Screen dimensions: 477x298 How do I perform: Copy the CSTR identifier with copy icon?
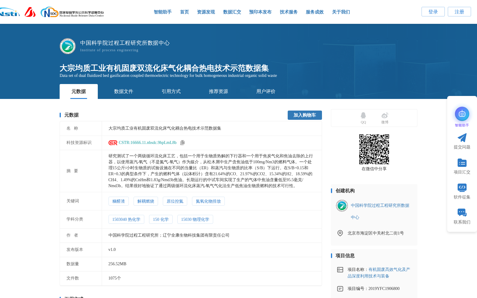pos(182,143)
